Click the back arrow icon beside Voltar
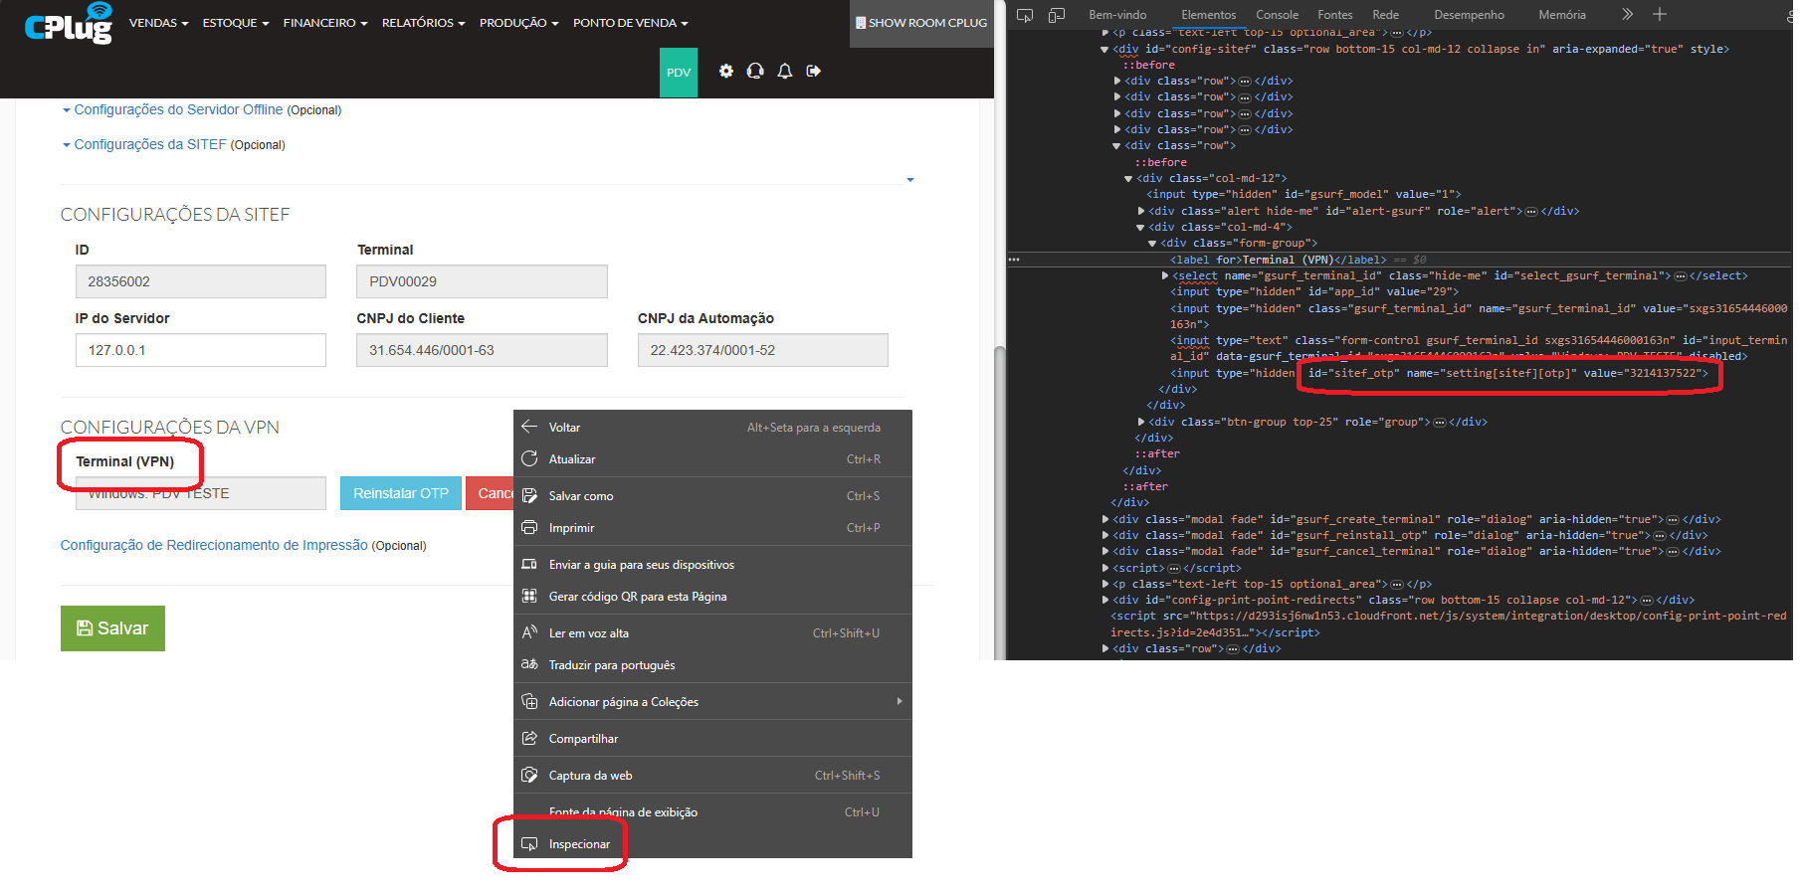The width and height of the screenshot is (1803, 891). tap(529, 427)
